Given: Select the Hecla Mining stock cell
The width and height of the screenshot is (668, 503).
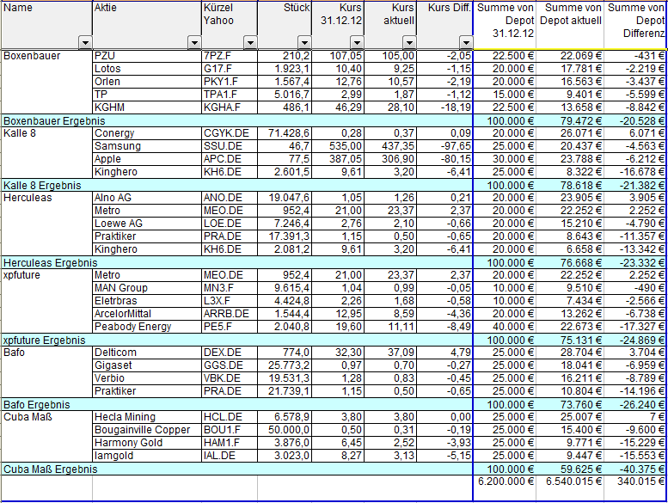Looking at the screenshot, I should tap(147, 417).
